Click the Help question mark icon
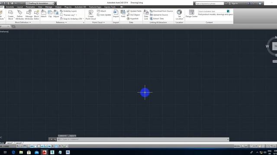The width and height of the screenshot is (277, 155). (260, 3)
